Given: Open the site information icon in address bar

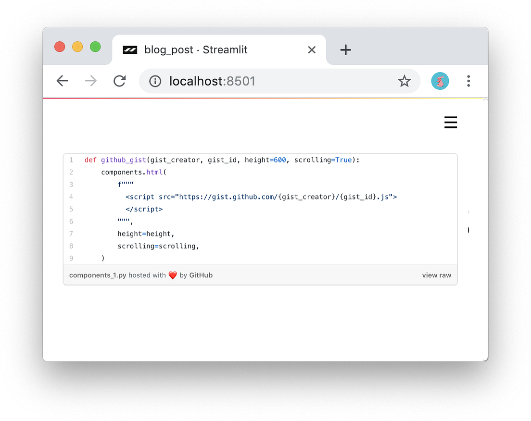Looking at the screenshot, I should (x=155, y=81).
